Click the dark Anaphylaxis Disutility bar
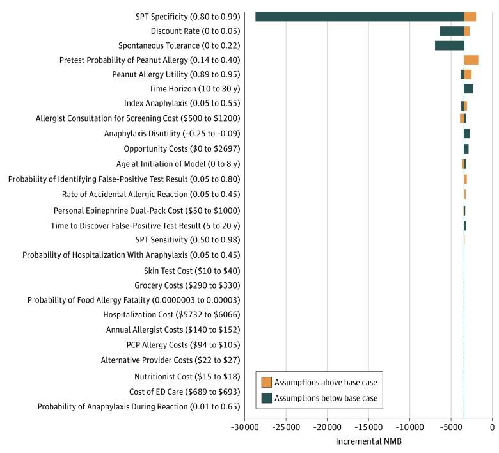Image resolution: width=499 pixels, height=453 pixels. coord(467,134)
